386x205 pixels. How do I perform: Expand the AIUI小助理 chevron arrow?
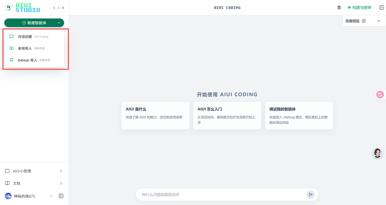point(61,171)
